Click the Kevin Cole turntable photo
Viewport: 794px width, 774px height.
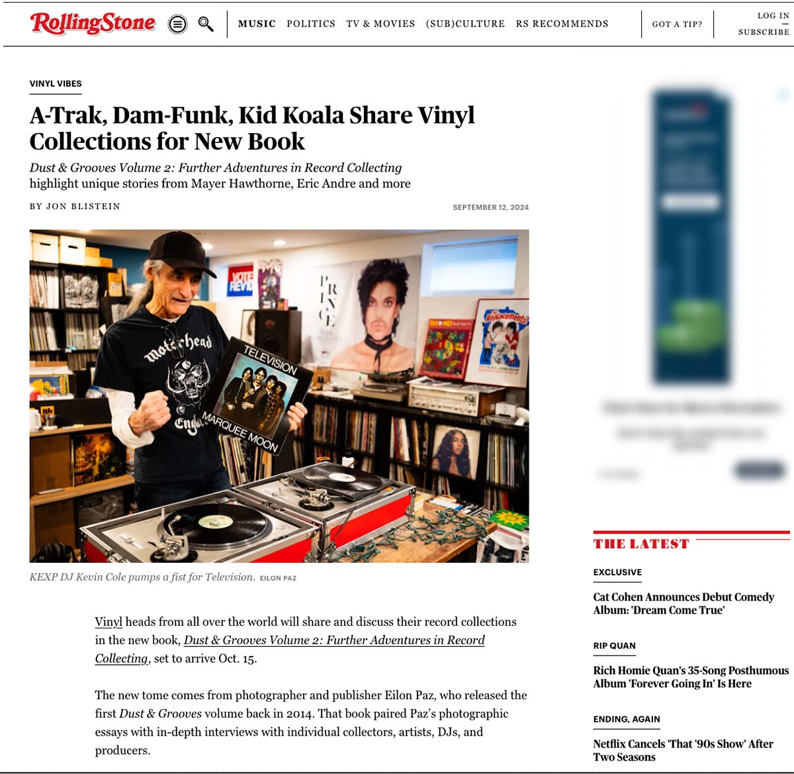pos(279,396)
